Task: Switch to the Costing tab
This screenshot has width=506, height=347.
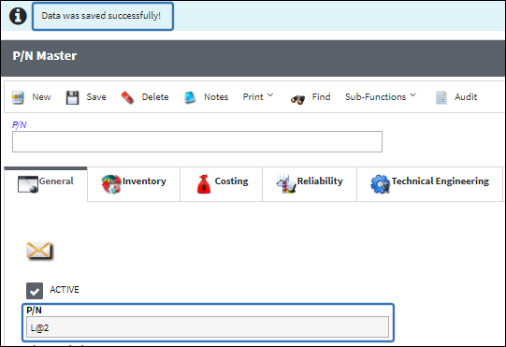Action: pyautogui.click(x=221, y=184)
